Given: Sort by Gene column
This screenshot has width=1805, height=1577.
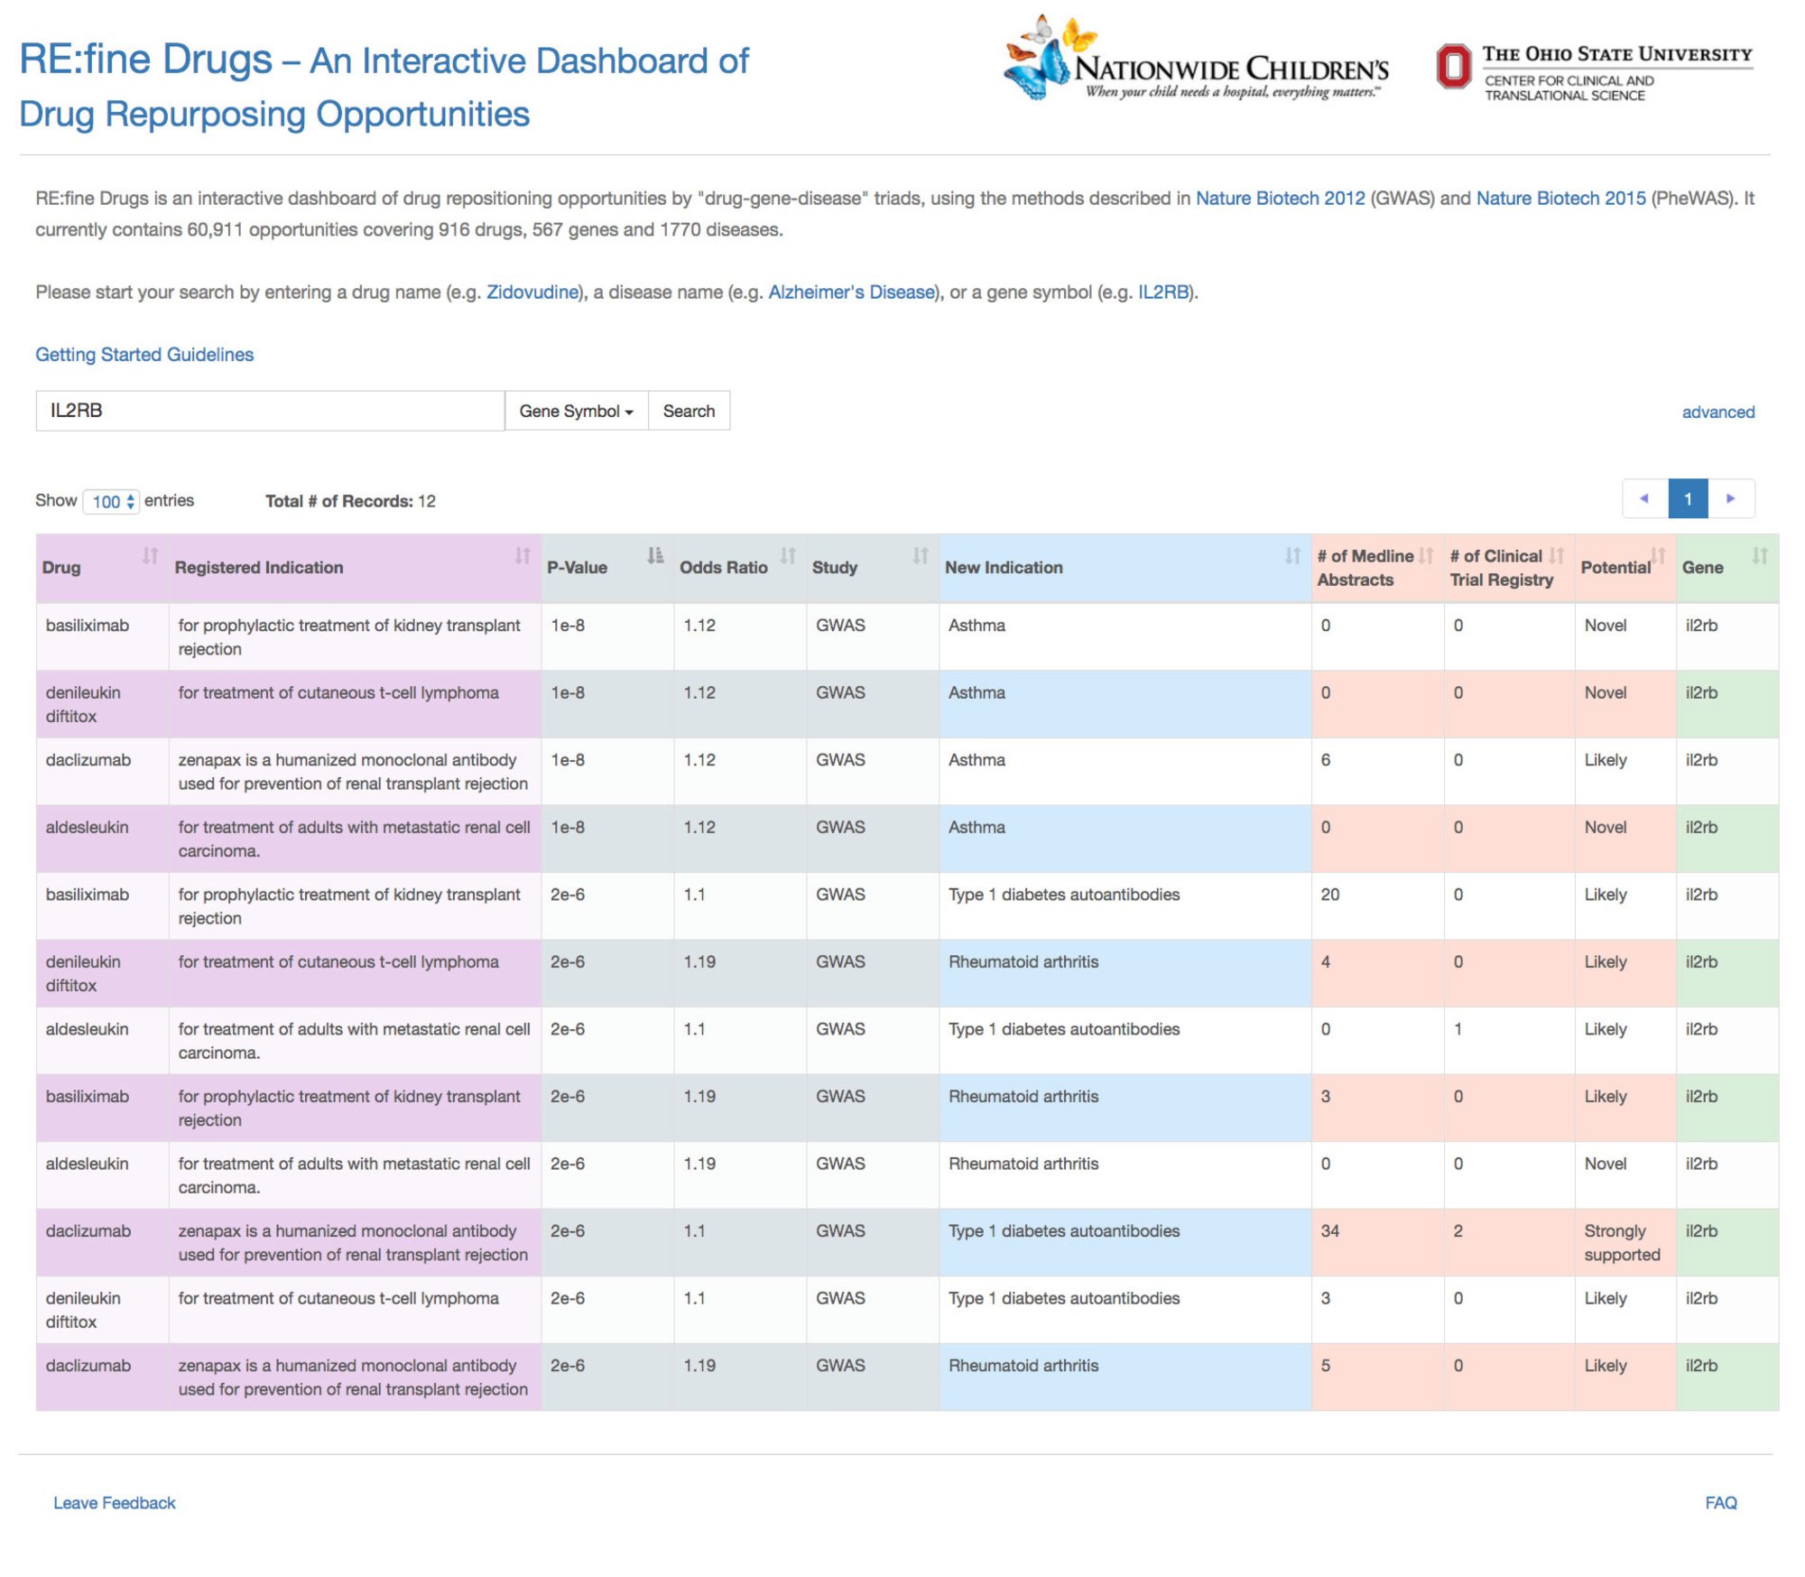Looking at the screenshot, I should tap(1759, 556).
